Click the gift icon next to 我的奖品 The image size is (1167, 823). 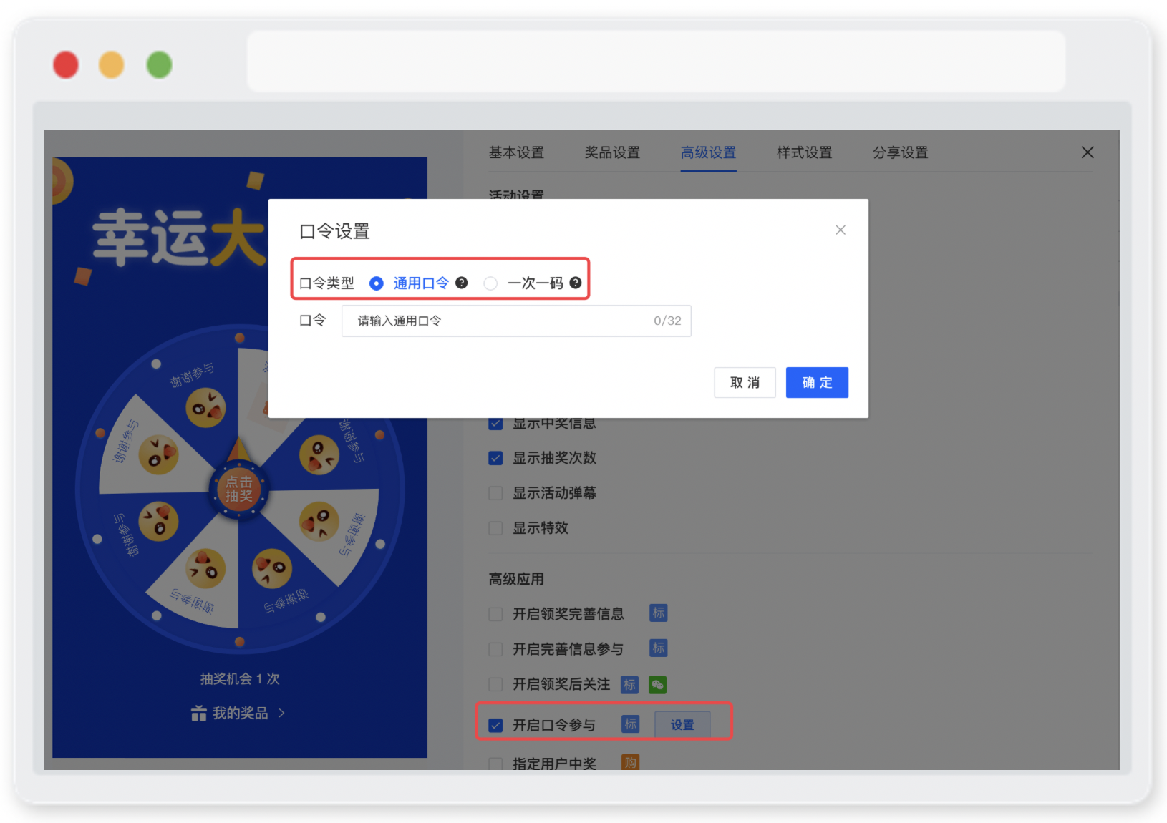tap(198, 713)
